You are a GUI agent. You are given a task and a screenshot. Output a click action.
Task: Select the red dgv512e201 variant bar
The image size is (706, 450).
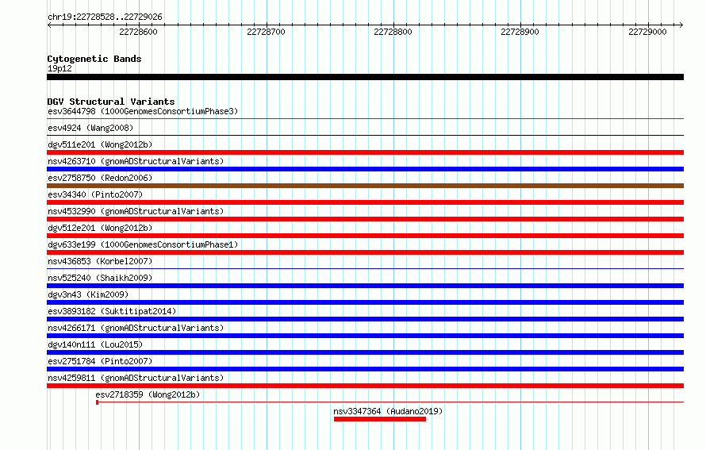coord(365,236)
